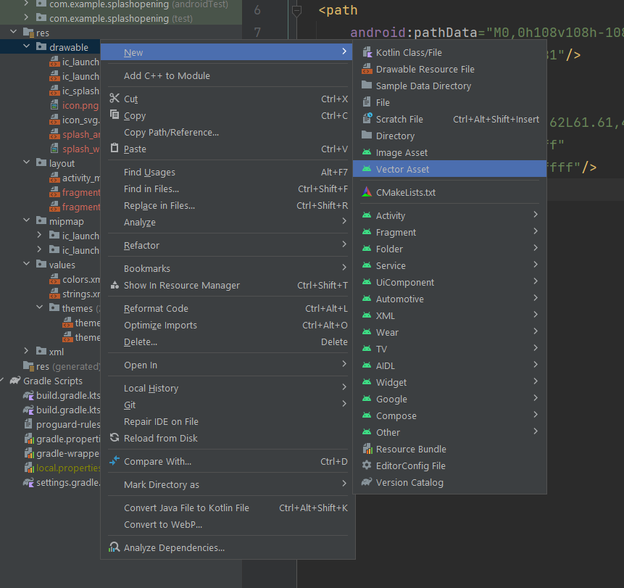The width and height of the screenshot is (624, 588).
Task: Click the blue arrows icon beside Compare With
Action: [x=115, y=460]
